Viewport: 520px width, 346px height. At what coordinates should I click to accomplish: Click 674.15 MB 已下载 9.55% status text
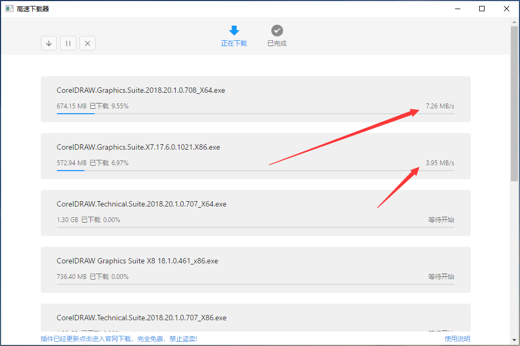(92, 106)
